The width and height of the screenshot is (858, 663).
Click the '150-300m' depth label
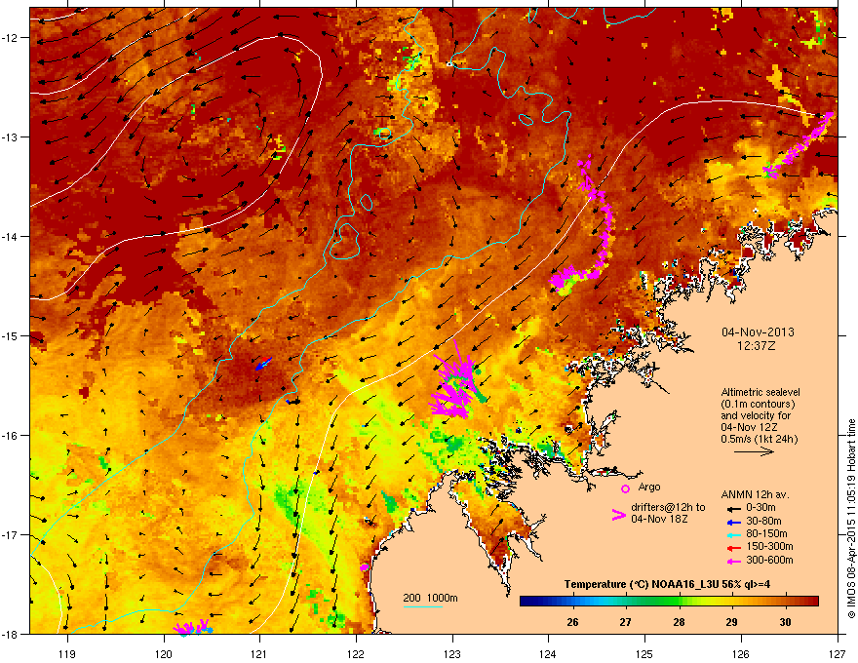(769, 546)
